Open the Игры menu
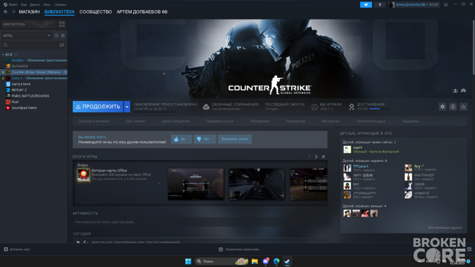This screenshot has height=267, width=475. point(47,4)
